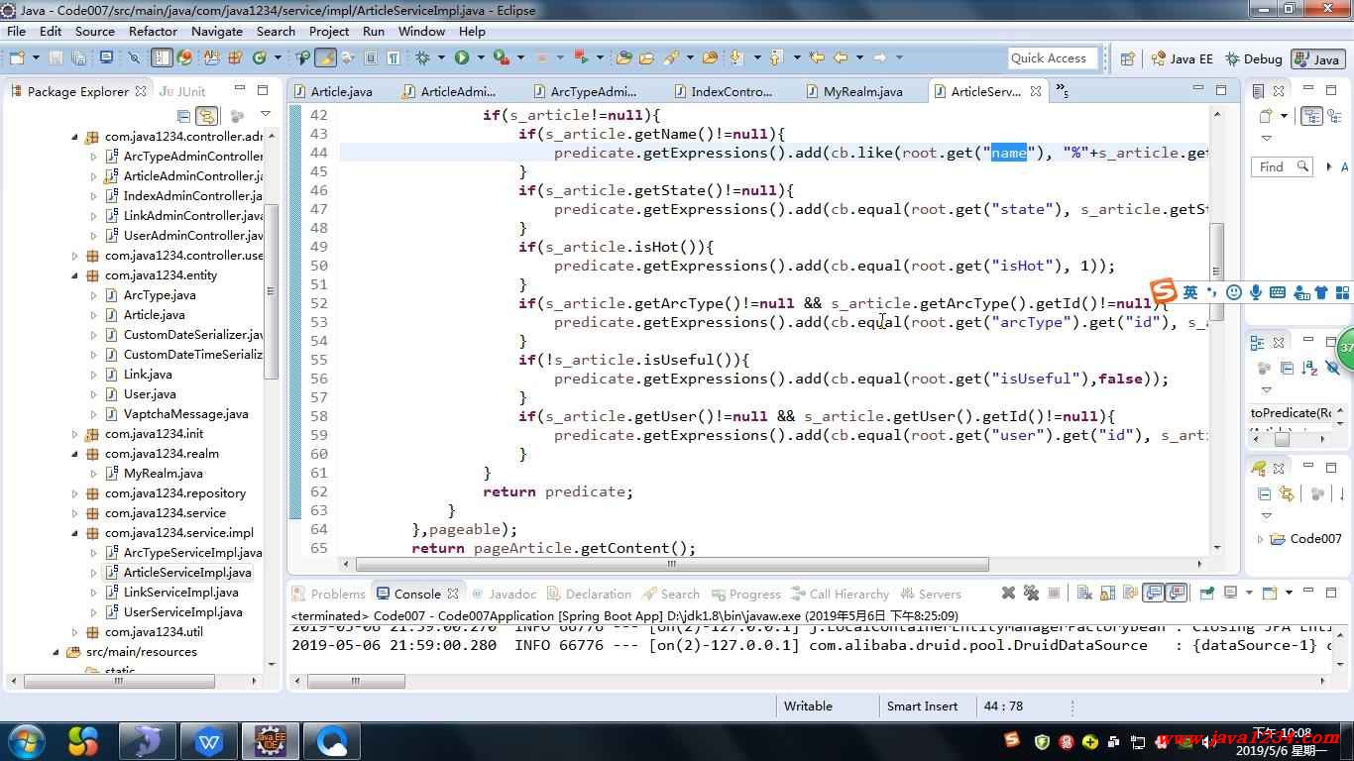Image resolution: width=1354 pixels, height=761 pixels.
Task: Toggle Link with Editor in Package Explorer
Action: (206, 116)
